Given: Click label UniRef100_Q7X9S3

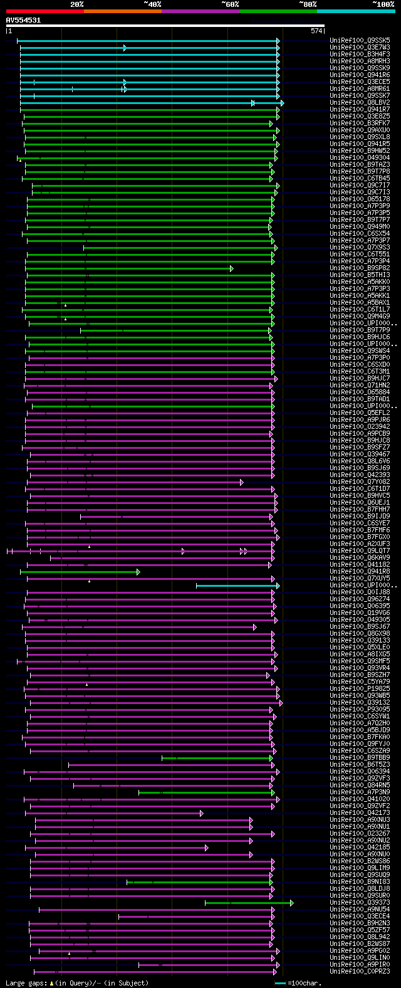Looking at the screenshot, I should click(360, 247).
